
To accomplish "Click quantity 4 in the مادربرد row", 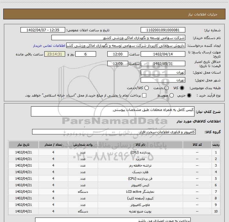I will [53, 159].
